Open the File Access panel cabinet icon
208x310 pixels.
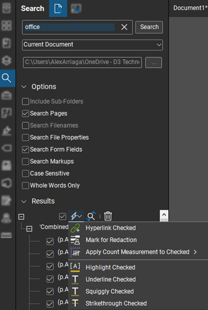[7, 8]
